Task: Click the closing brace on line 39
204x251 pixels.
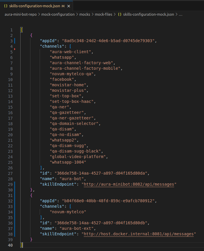Action: coord(31,239)
